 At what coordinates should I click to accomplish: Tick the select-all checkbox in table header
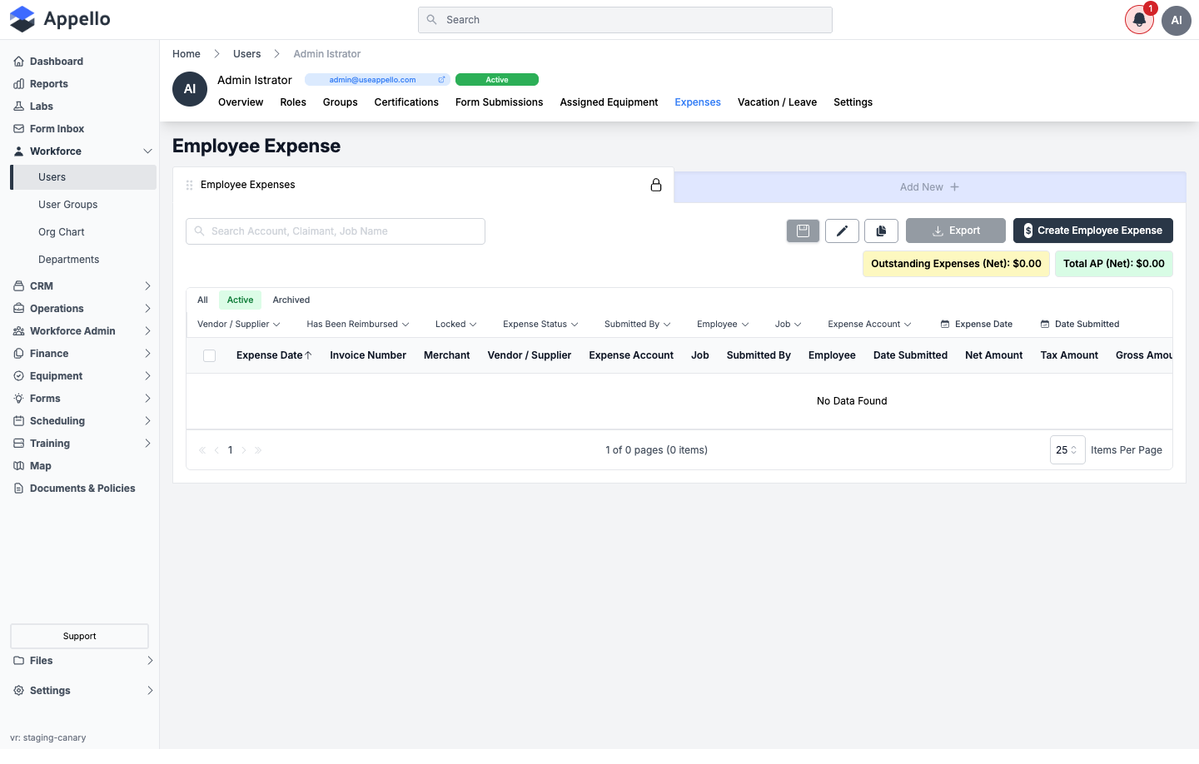[210, 356]
